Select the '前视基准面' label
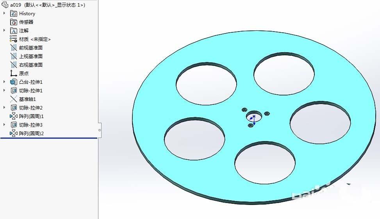Viewport: 380px width, 219px height. pyautogui.click(x=31, y=48)
